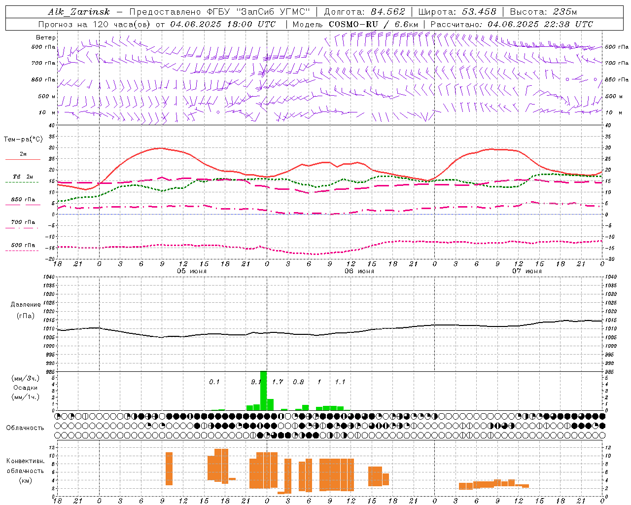This screenshot has width=631, height=505.
Task: Click the elevation text Высота: 235м
Action: coord(543,12)
